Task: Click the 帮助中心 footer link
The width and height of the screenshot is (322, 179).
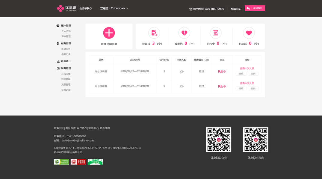Action: click(x=93, y=128)
